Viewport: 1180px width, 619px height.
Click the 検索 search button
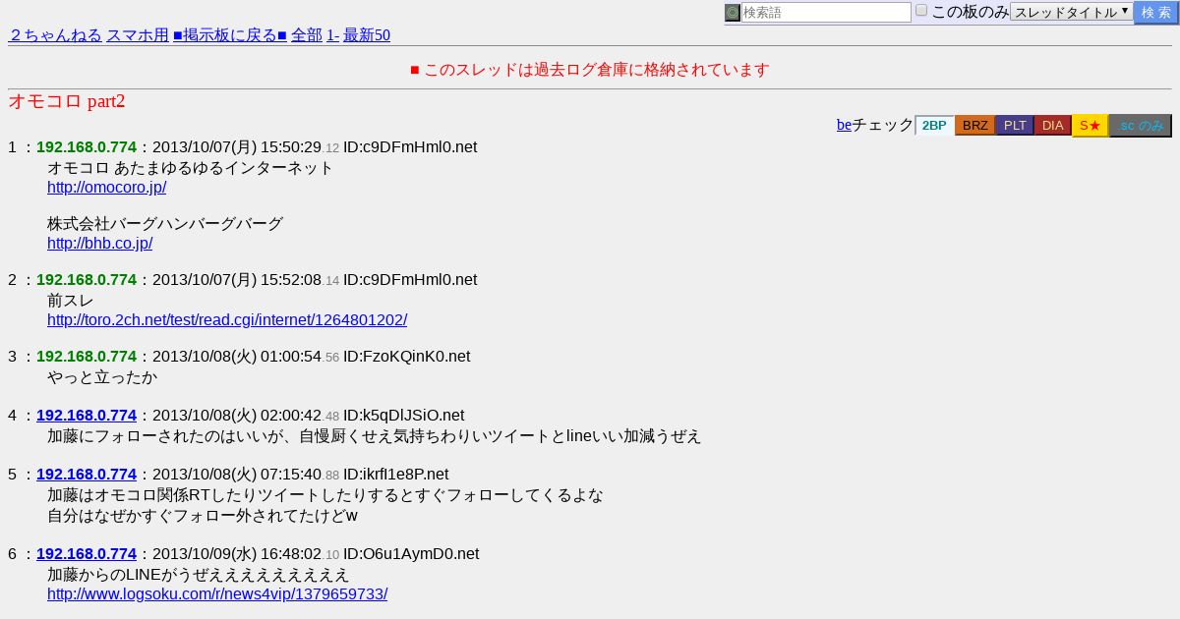pyautogui.click(x=1156, y=13)
